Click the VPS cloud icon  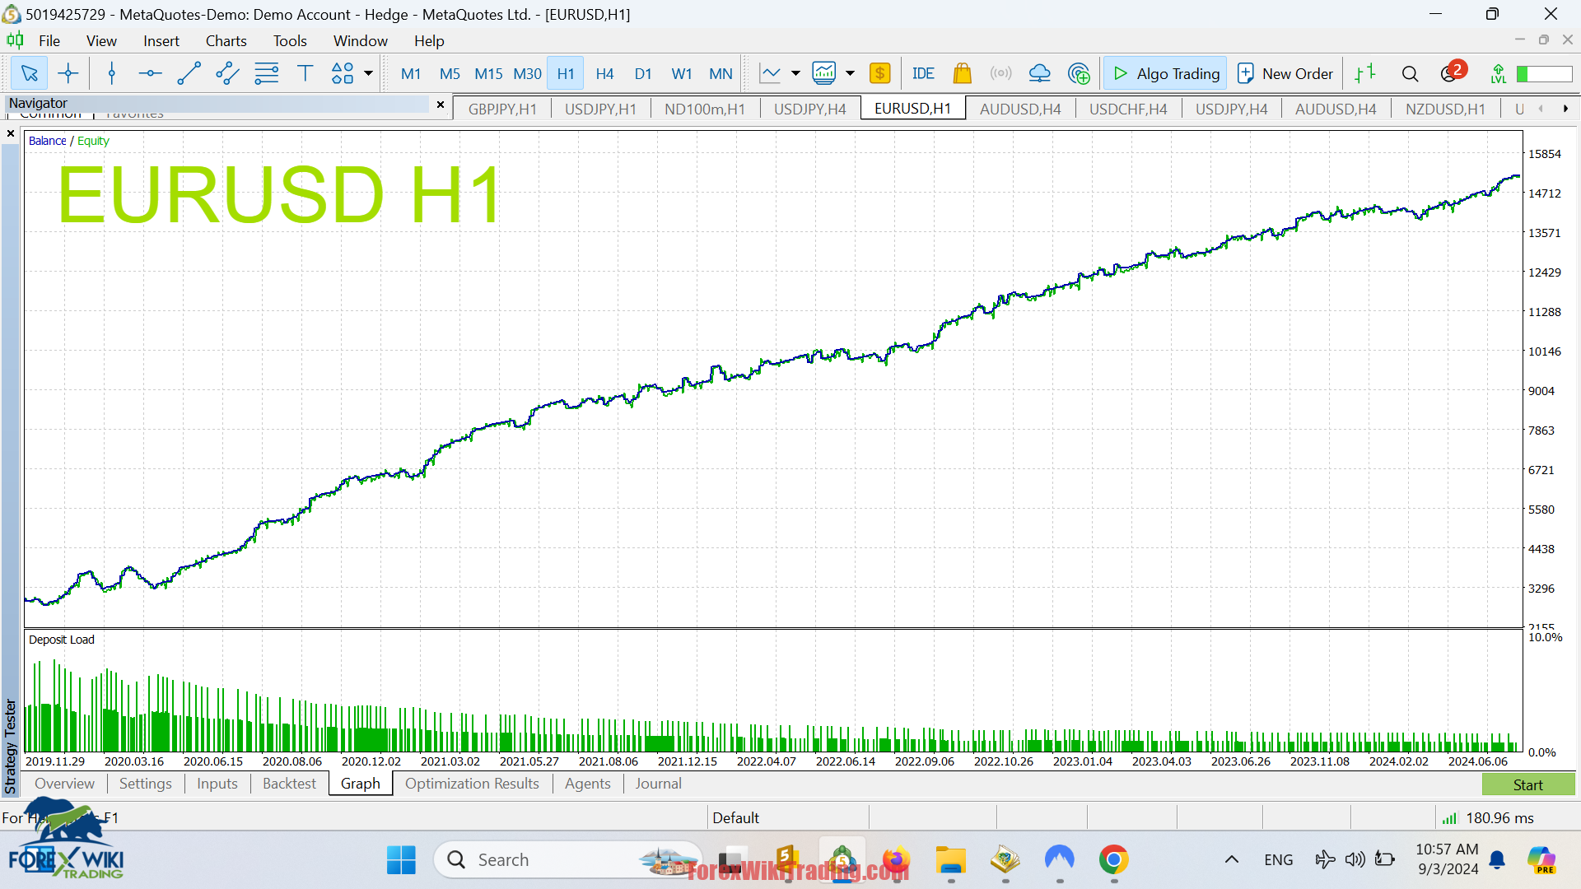click(1039, 74)
